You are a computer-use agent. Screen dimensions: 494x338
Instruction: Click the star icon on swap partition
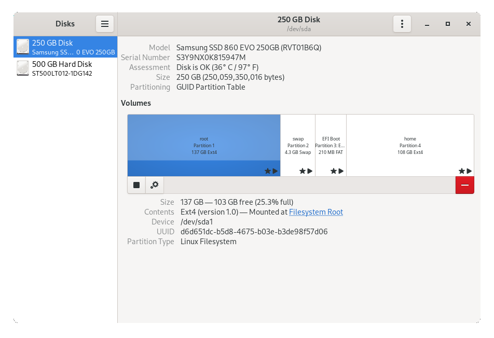click(302, 171)
